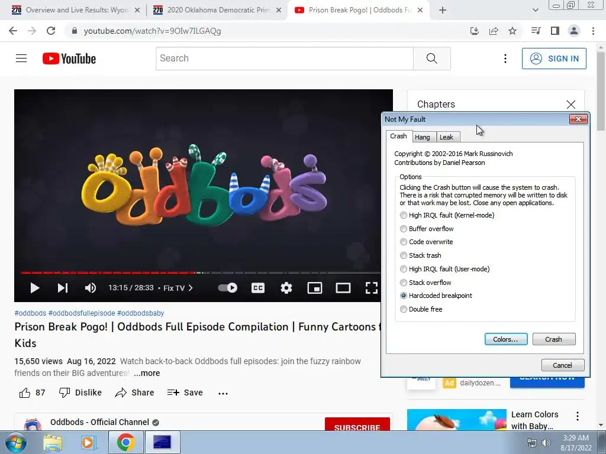
Task: Open the tab search dropdown arrow
Action: point(535,10)
